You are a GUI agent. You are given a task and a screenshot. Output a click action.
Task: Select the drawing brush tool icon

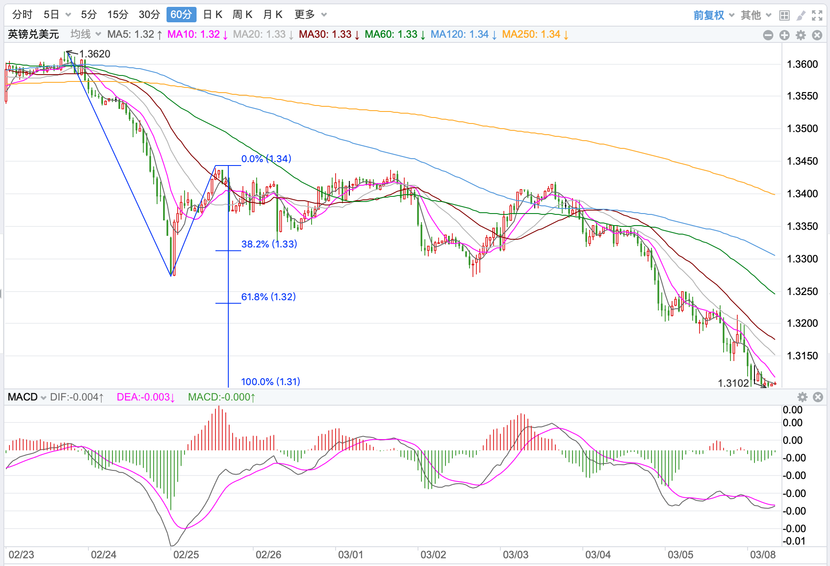point(801,15)
